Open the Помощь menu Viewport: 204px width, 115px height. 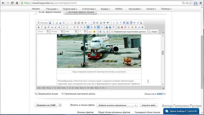click(166, 9)
